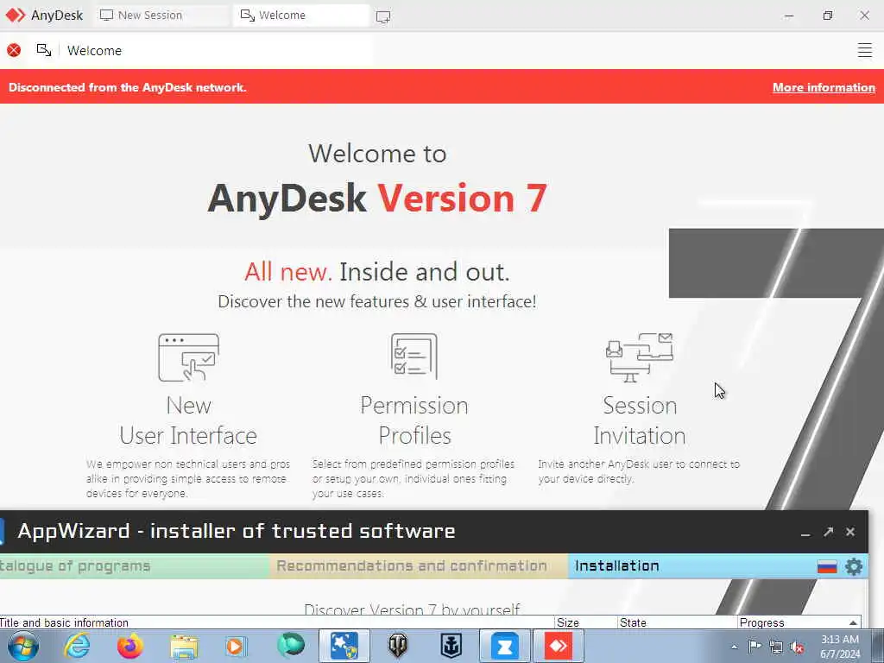Close the AppWizard installer window

click(x=850, y=532)
